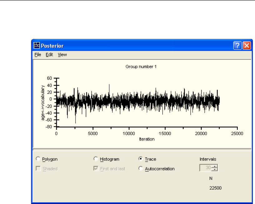Toggle the Shaded checkbox

pyautogui.click(x=38, y=168)
